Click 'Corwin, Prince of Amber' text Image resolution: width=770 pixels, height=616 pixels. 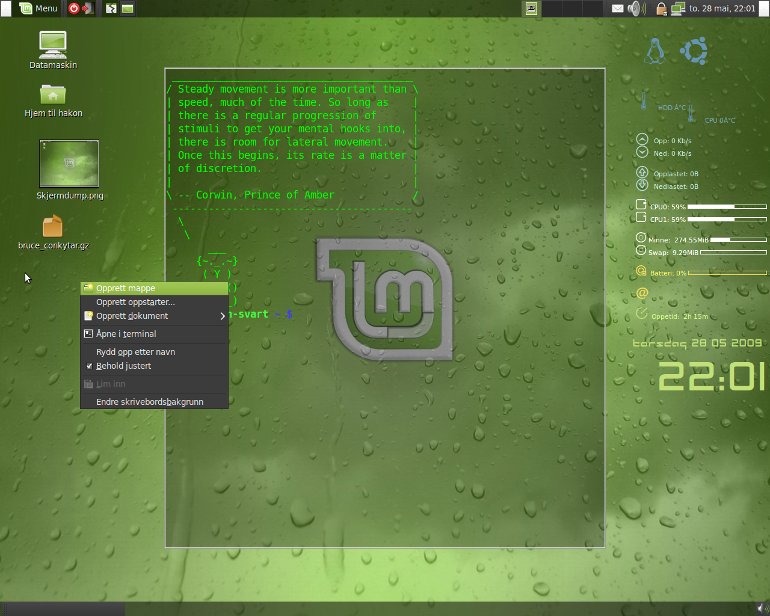pyautogui.click(x=265, y=195)
